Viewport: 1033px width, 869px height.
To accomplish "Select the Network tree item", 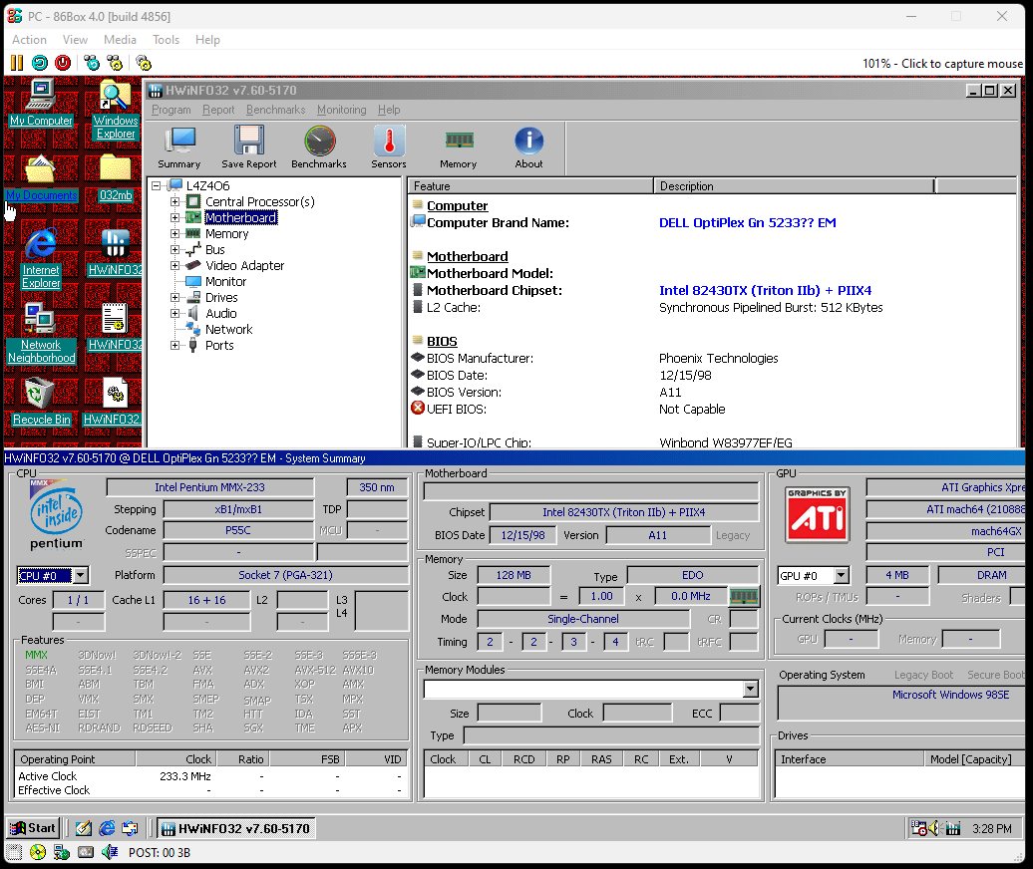I will [x=228, y=329].
